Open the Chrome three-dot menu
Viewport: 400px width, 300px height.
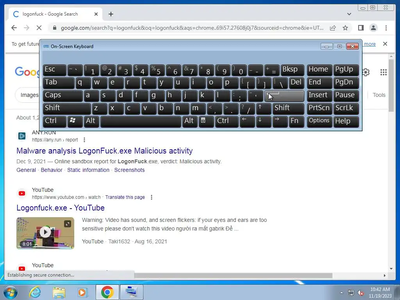386,28
